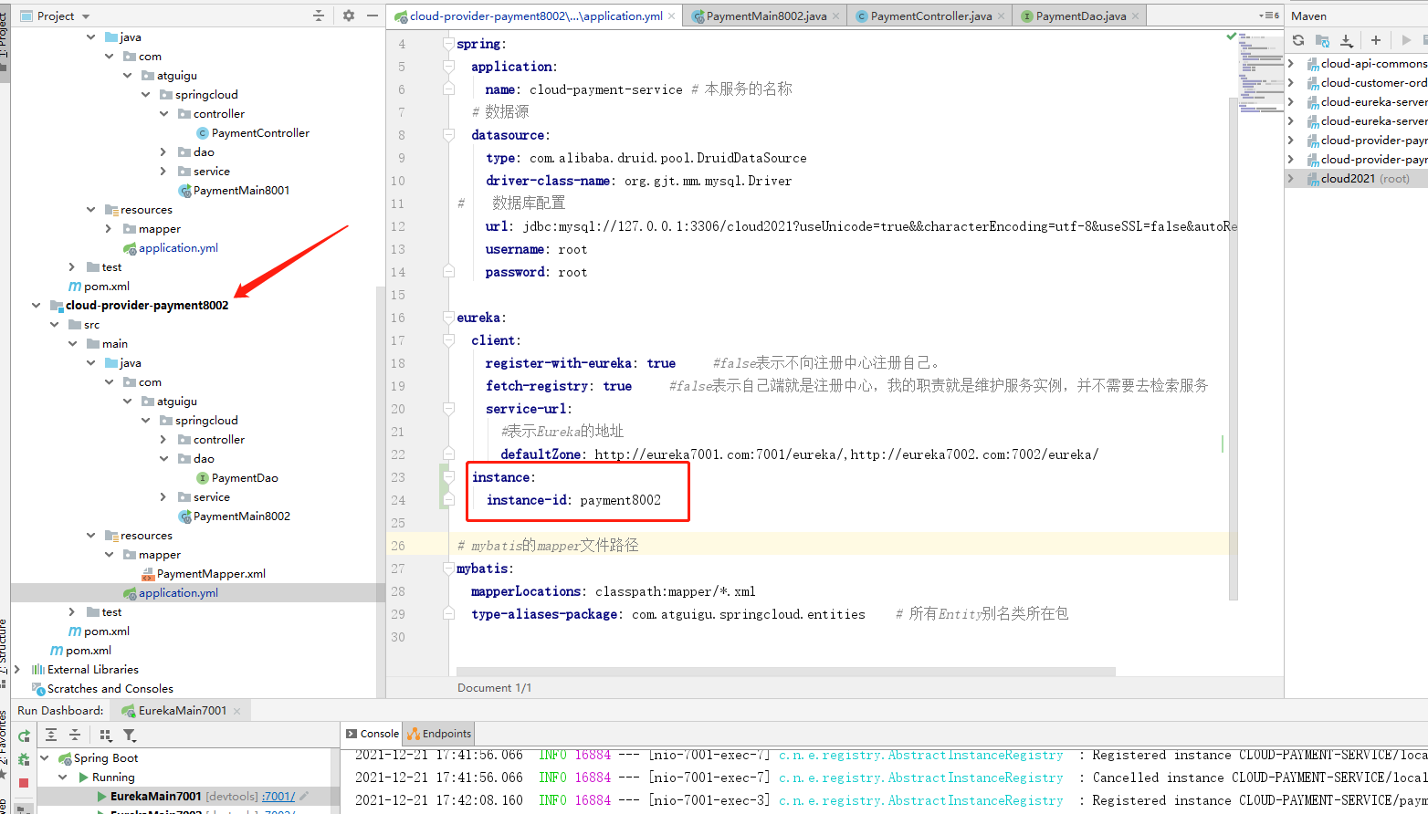The height and width of the screenshot is (814, 1428).
Task: Hide the Project tool window
Action: click(x=373, y=16)
